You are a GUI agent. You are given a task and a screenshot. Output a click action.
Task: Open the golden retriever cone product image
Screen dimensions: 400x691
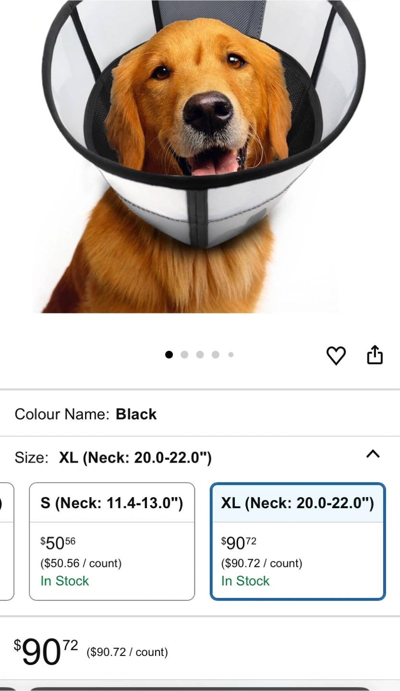[200, 156]
